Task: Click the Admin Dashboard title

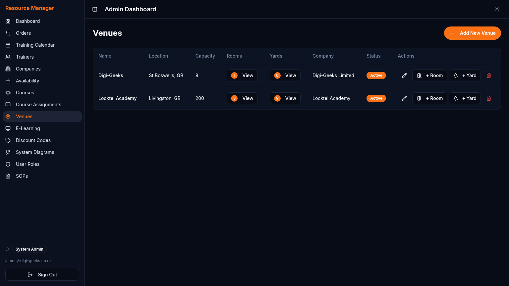Action: point(131,9)
